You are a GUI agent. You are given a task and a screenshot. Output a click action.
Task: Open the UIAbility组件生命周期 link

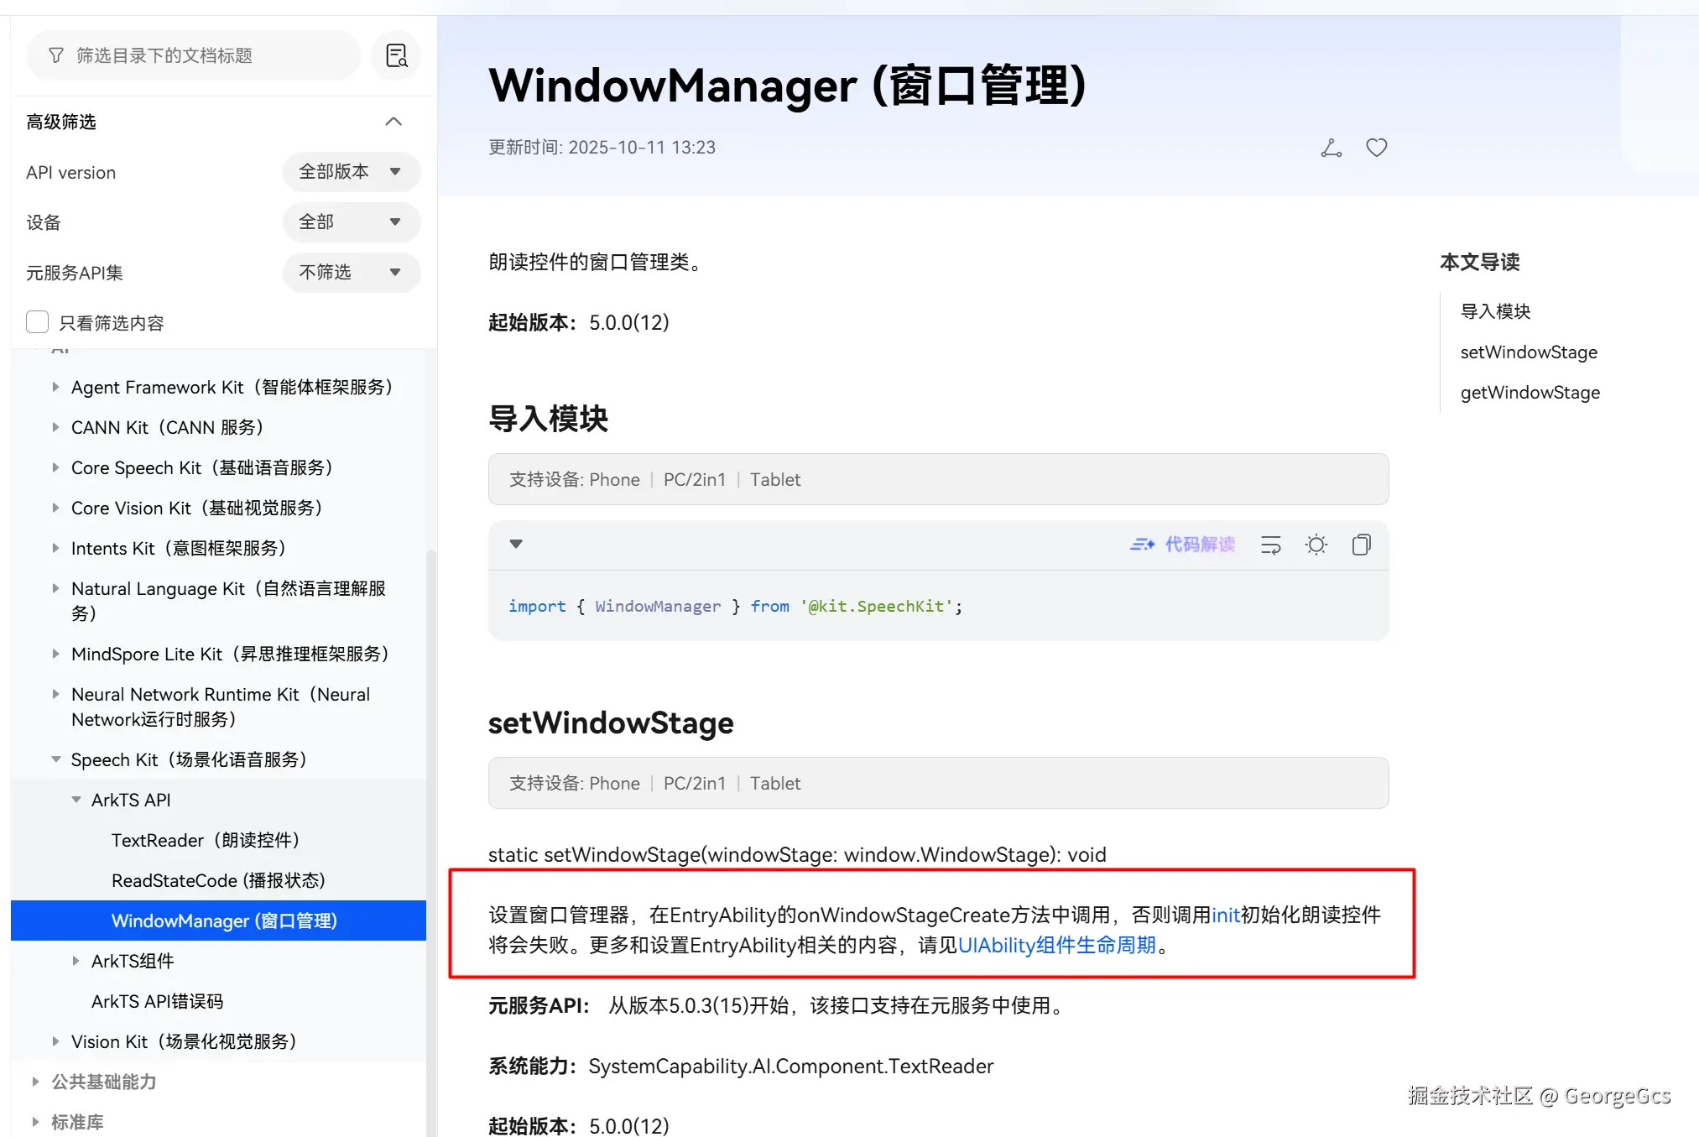click(1057, 946)
